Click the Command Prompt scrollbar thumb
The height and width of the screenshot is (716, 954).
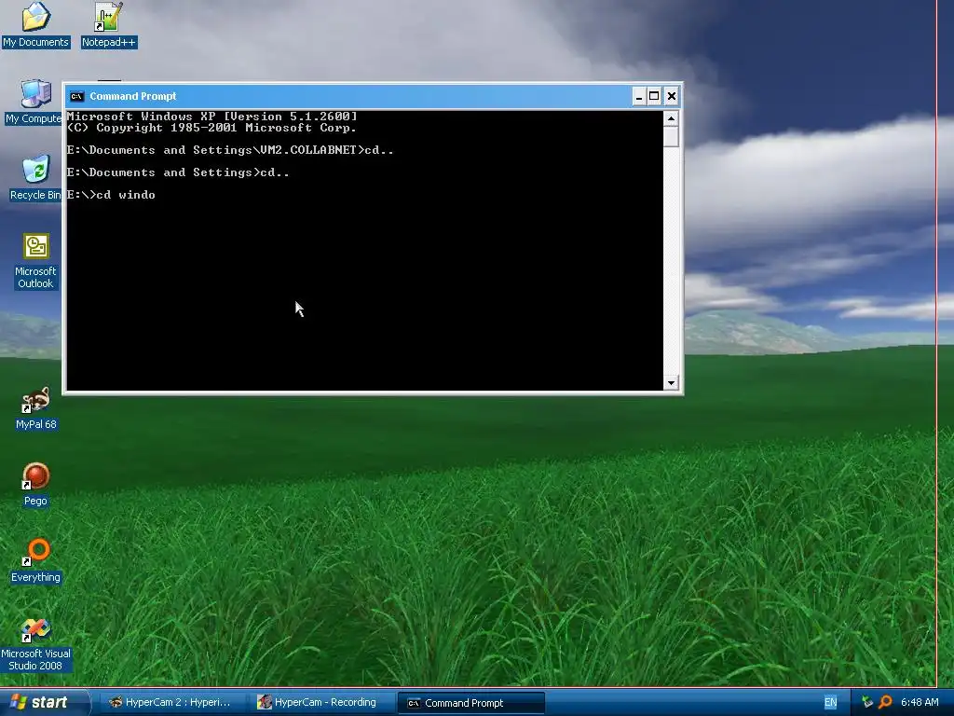[x=671, y=136]
